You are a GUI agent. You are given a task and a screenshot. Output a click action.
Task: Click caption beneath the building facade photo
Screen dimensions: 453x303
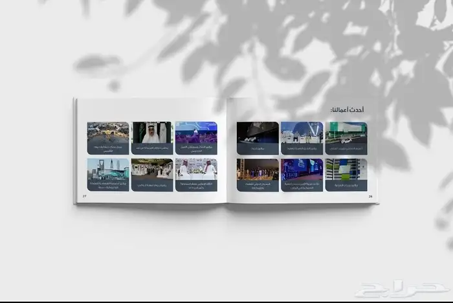[346, 185]
